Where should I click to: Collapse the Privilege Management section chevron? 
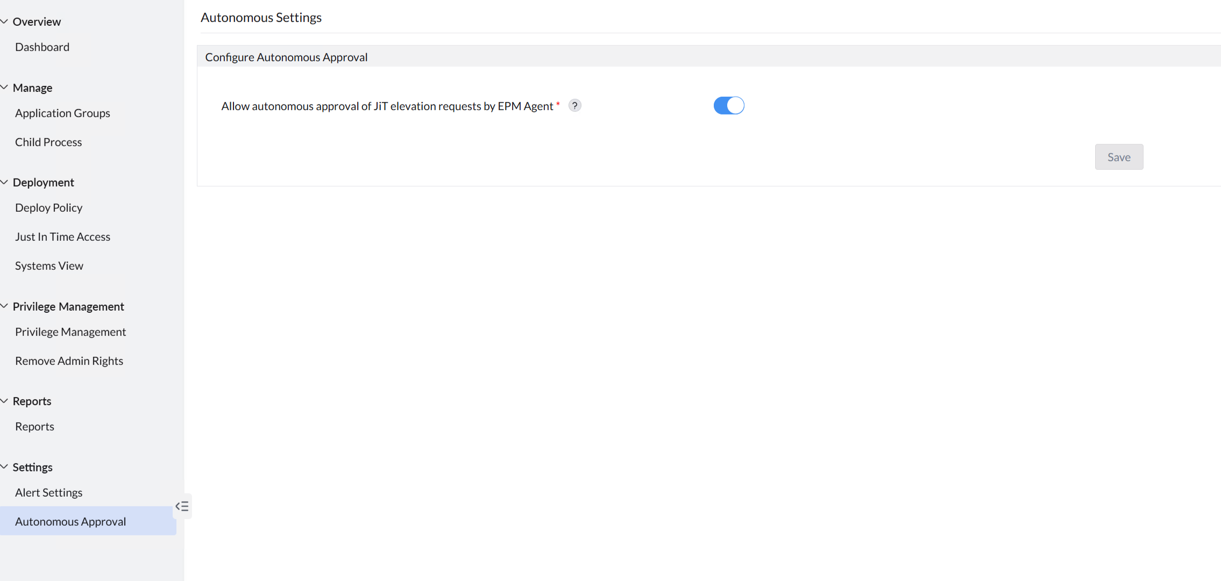4,306
